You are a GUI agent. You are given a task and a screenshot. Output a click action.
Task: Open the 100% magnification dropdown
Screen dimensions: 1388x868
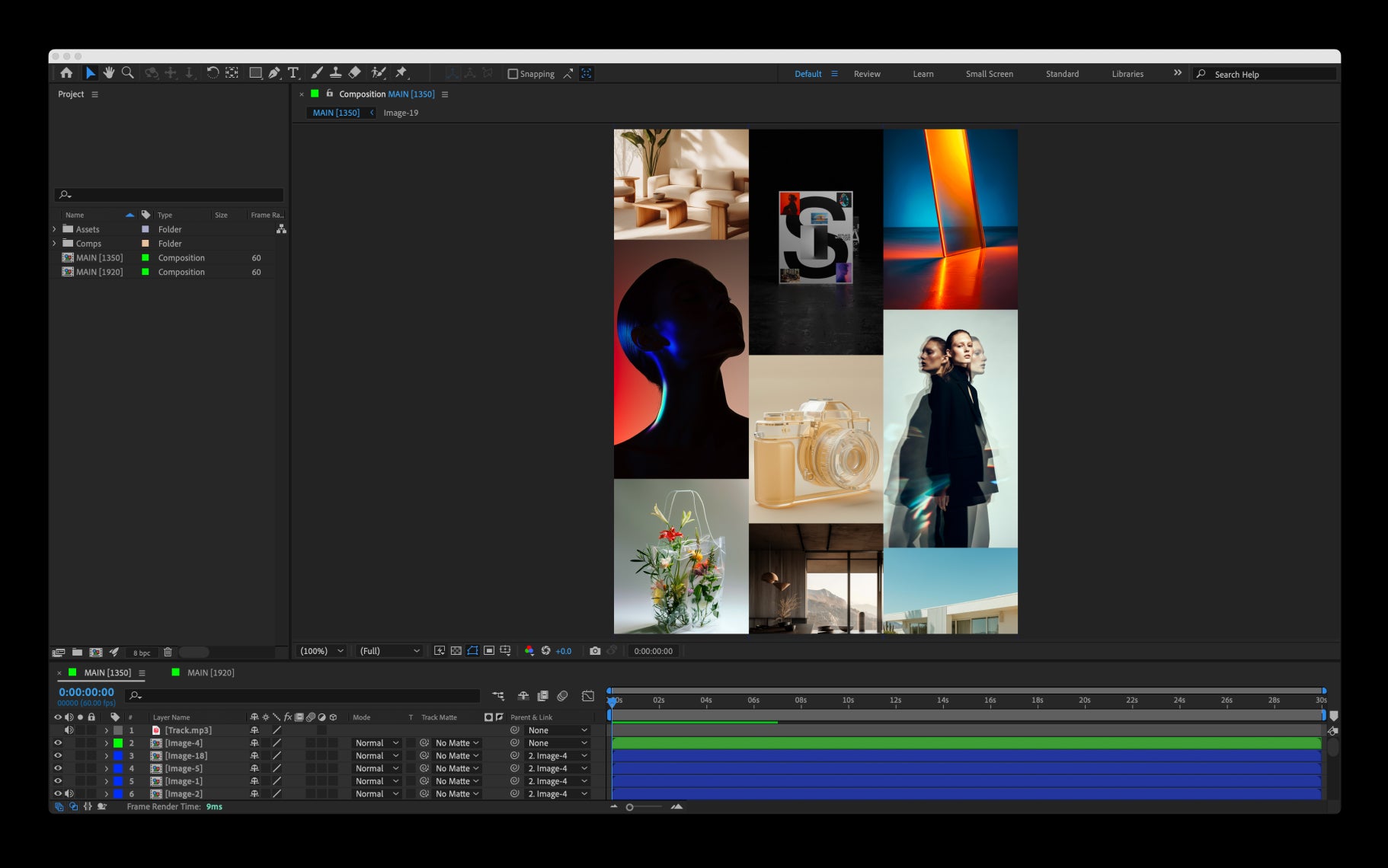pyautogui.click(x=321, y=651)
